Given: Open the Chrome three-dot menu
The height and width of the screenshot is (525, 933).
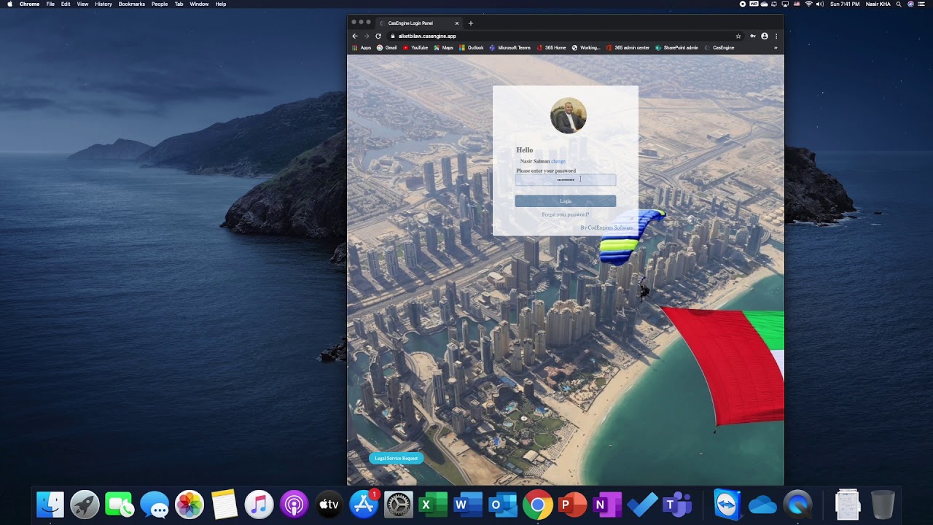Looking at the screenshot, I should pyautogui.click(x=776, y=36).
